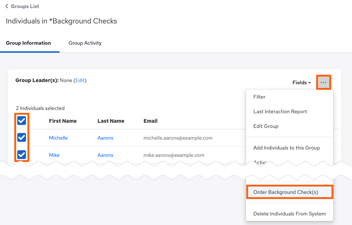
Task: Click the page title Individuals in *Background Checks
Action: point(61,21)
